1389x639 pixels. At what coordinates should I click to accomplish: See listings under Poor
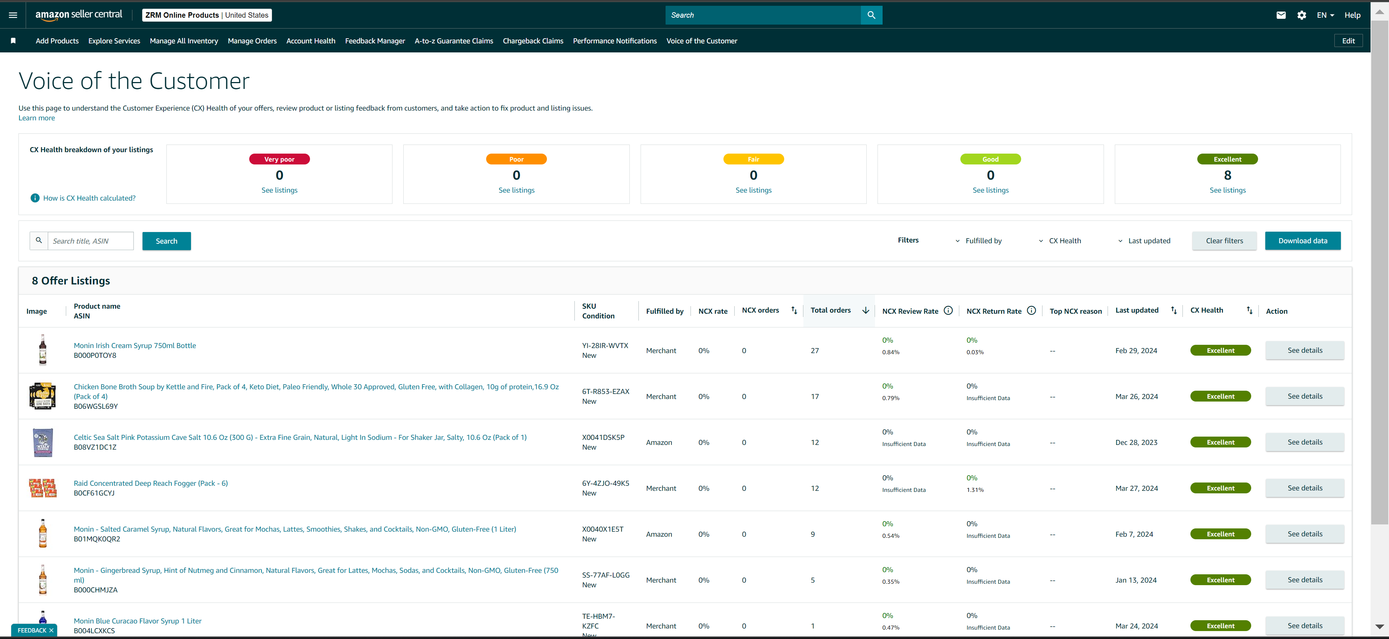point(517,190)
